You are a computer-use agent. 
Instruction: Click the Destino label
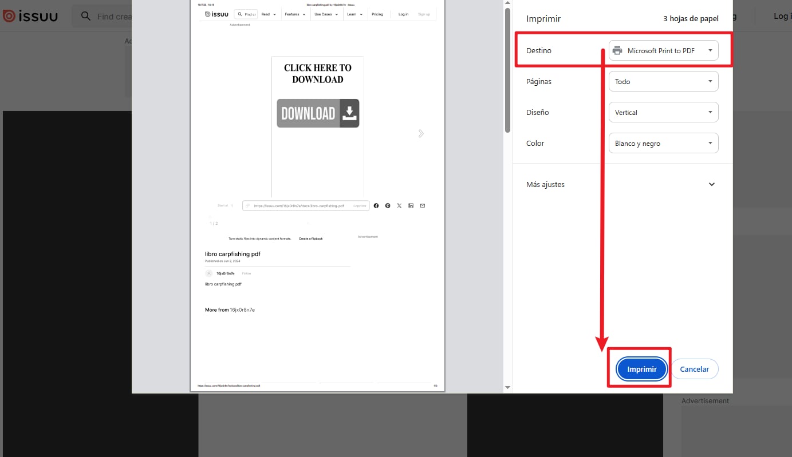[539, 50]
